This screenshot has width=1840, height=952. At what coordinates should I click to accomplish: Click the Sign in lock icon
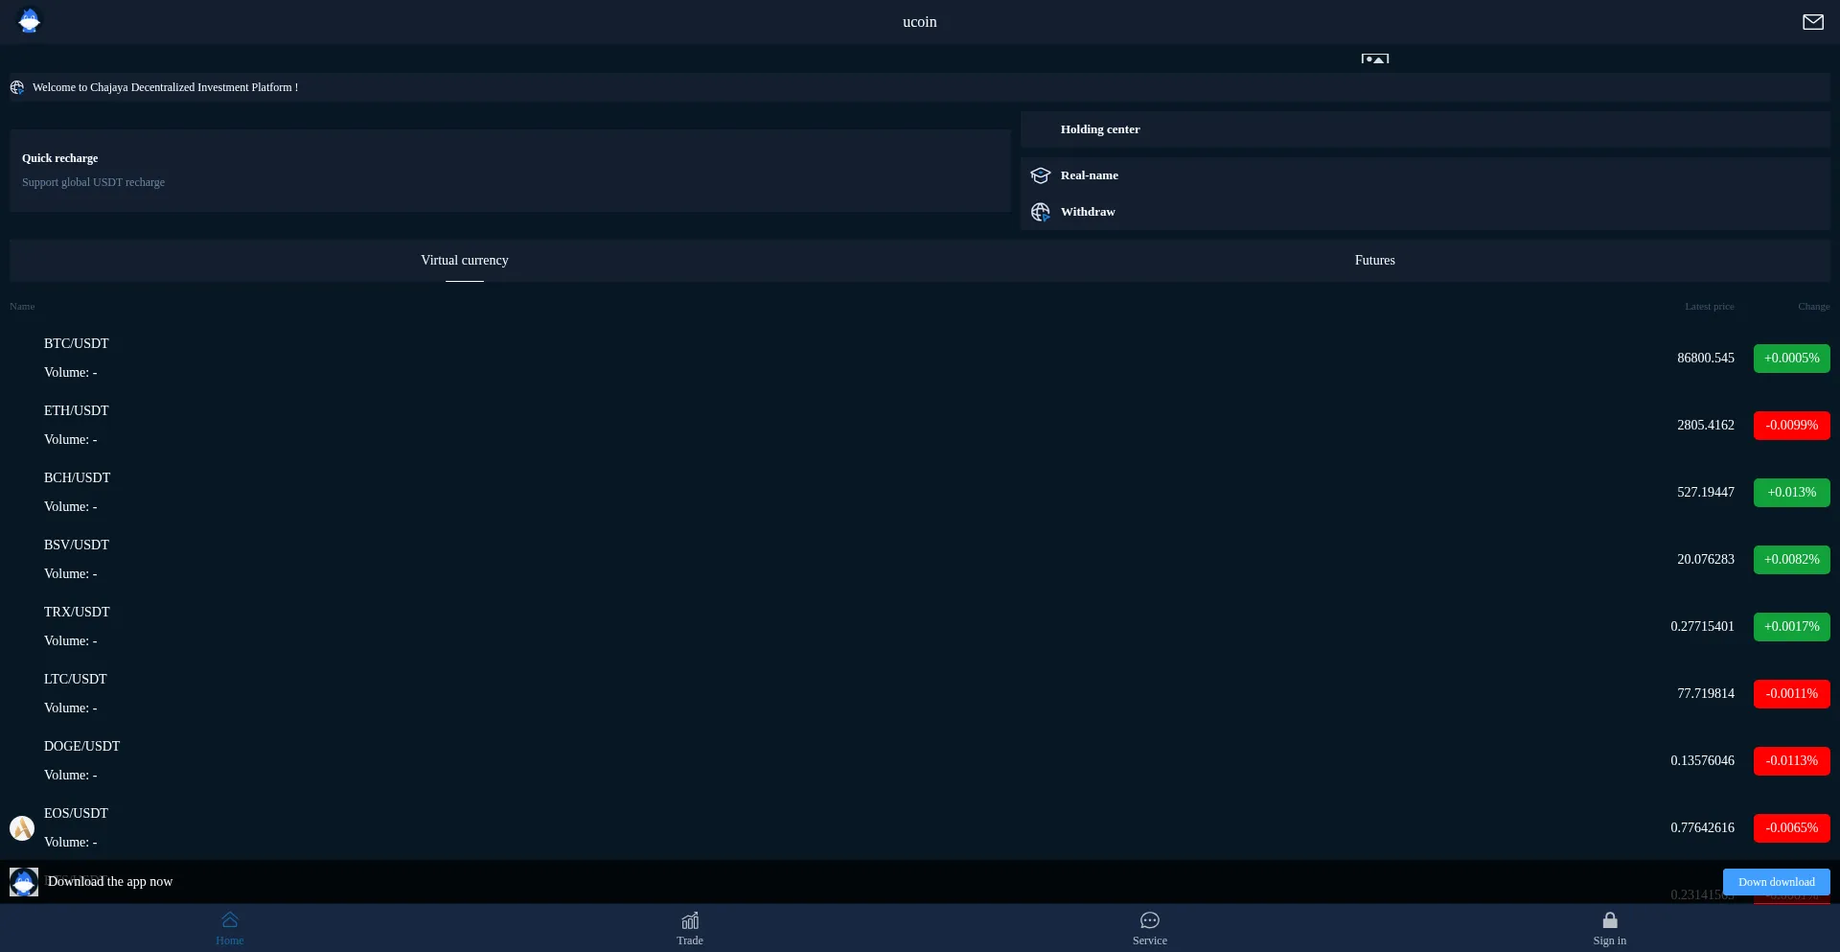1610,920
